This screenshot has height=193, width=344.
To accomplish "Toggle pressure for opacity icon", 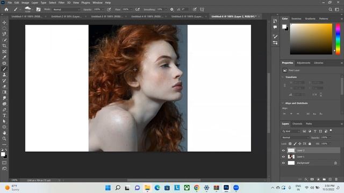I will (x=109, y=10).
